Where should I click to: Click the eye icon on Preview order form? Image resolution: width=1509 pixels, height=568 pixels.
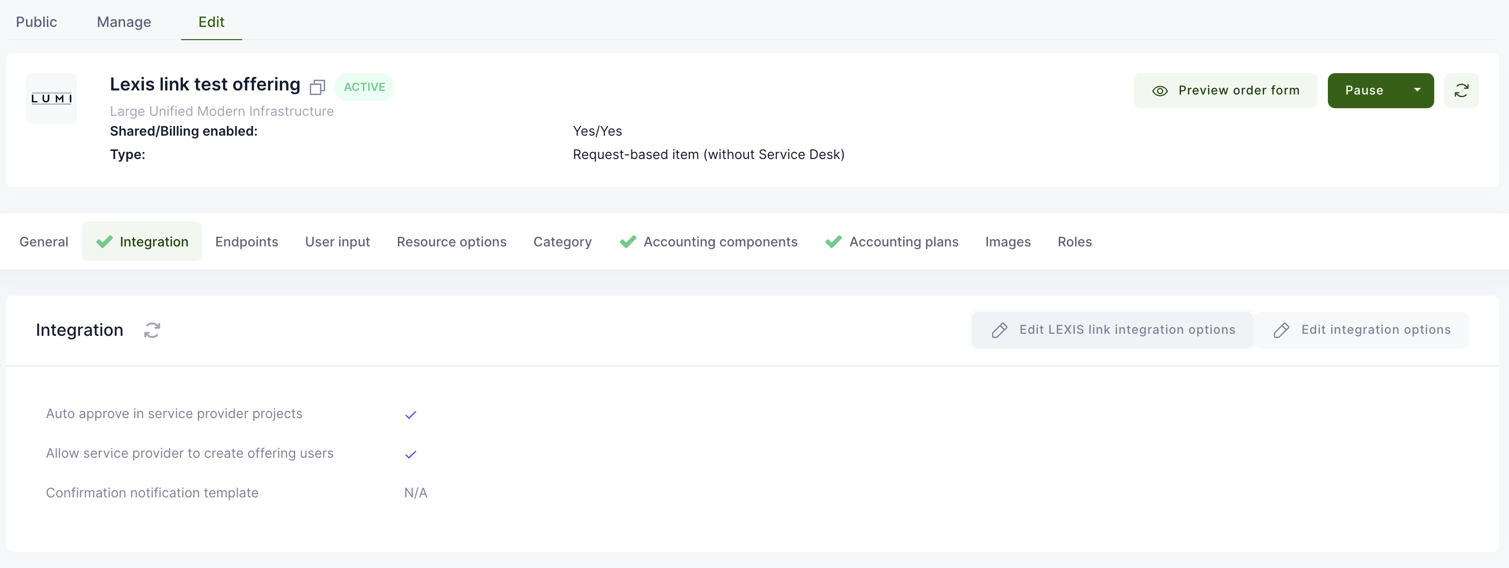(1159, 90)
